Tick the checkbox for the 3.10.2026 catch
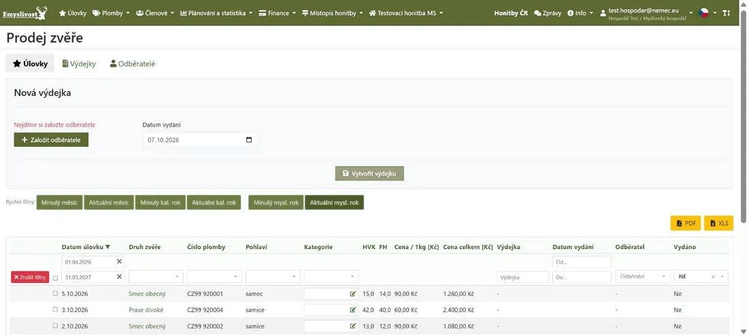Screen dimensions: 748x336 pos(55,309)
